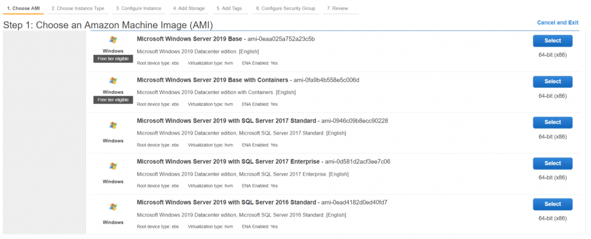Go to Configure Security Group step
Screen dimensions: 591x239
coord(285,8)
